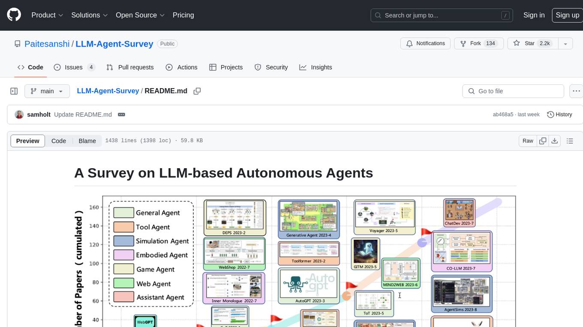Click the WebShop 2022-7 thumbnail
Image resolution: width=583 pixels, height=327 pixels.
pyautogui.click(x=234, y=254)
